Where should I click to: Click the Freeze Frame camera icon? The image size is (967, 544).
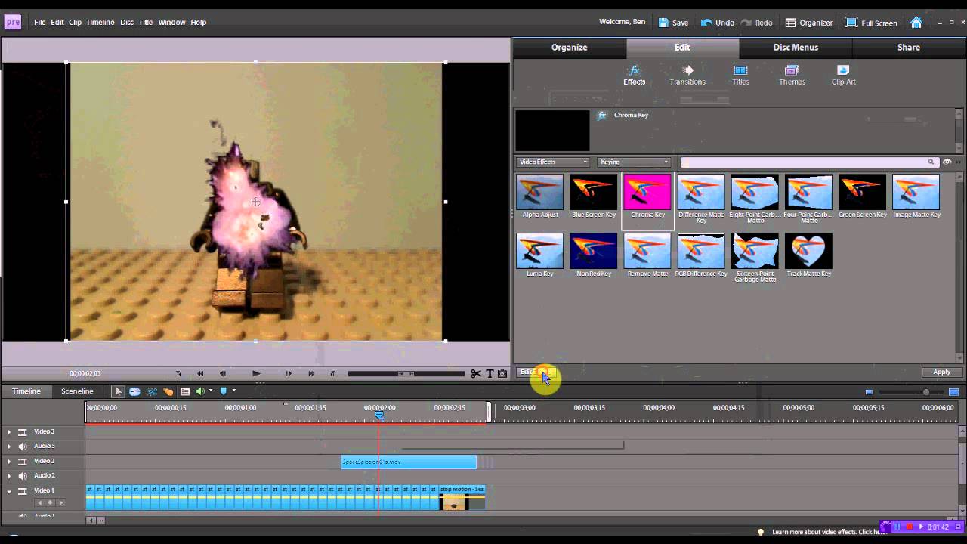[502, 373]
